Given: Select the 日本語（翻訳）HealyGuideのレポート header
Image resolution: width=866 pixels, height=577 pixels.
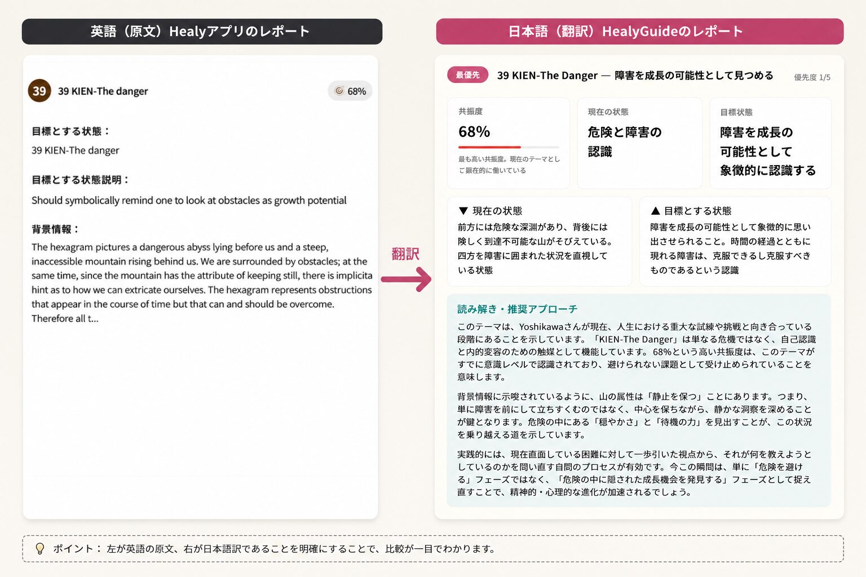Looking at the screenshot, I should pos(640,32).
